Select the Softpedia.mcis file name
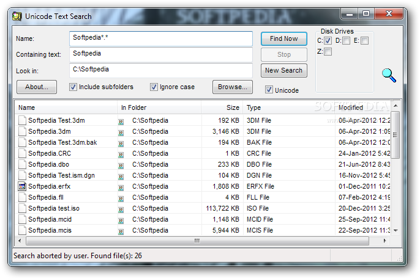Screen dimensions: 420x279 (50, 230)
